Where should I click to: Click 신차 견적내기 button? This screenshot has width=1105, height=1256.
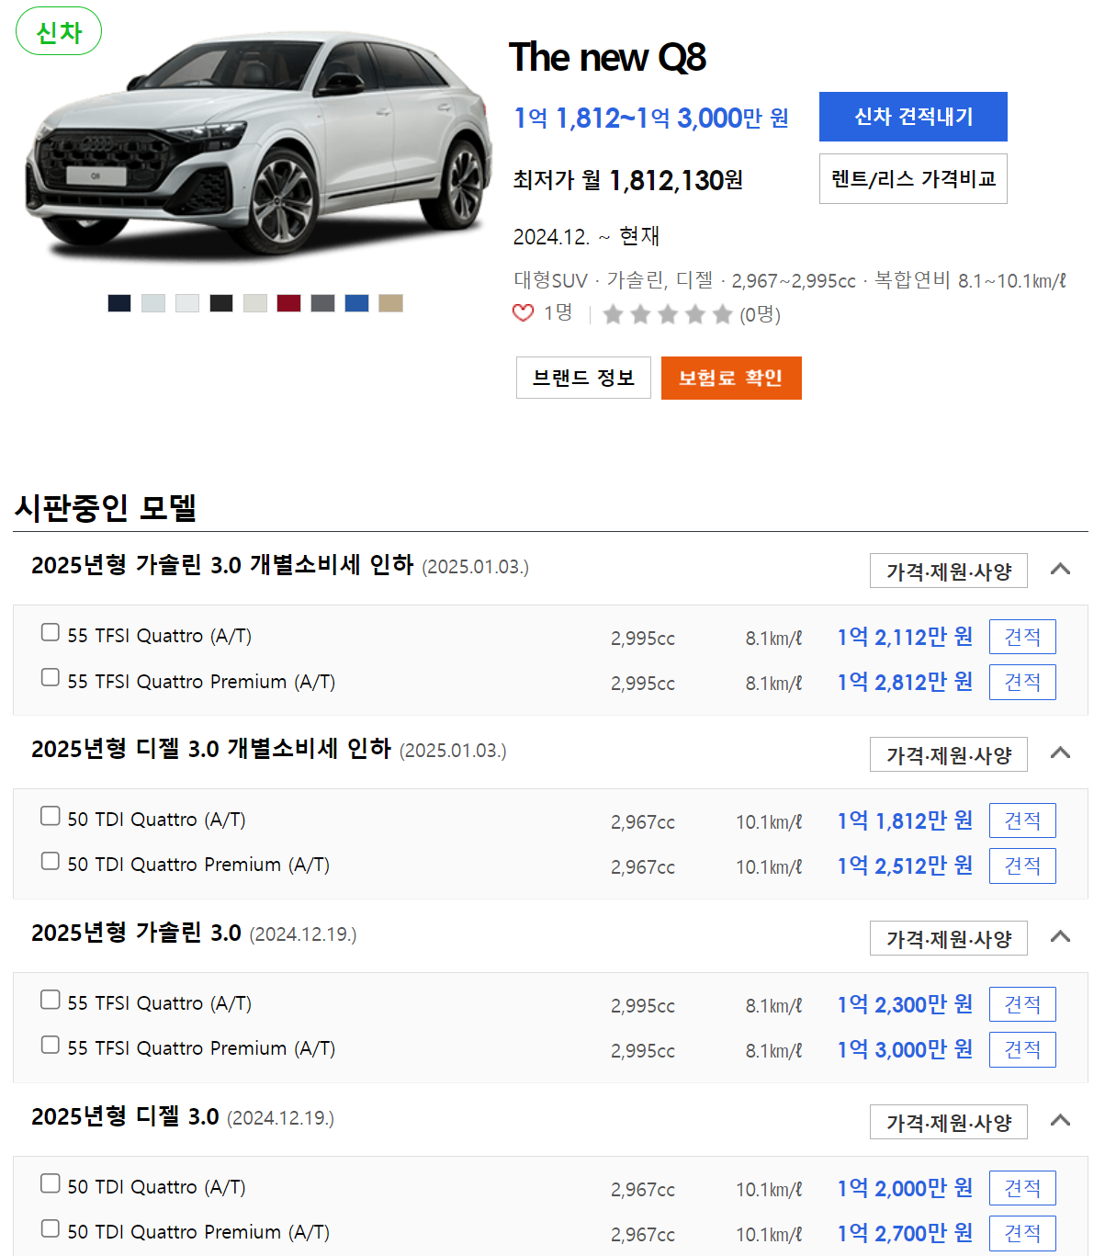(913, 117)
